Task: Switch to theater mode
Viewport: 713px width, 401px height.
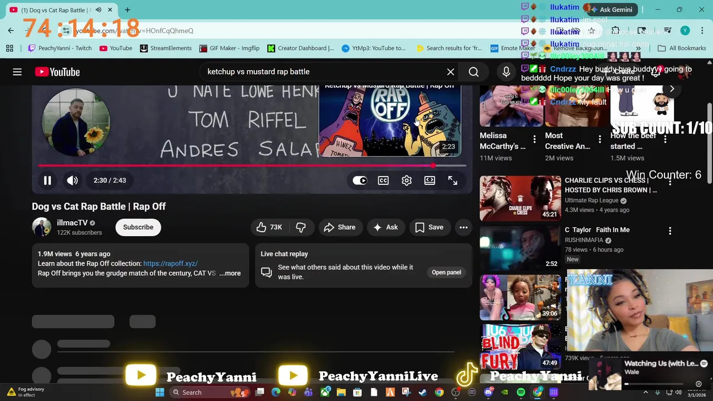Action: click(x=429, y=180)
